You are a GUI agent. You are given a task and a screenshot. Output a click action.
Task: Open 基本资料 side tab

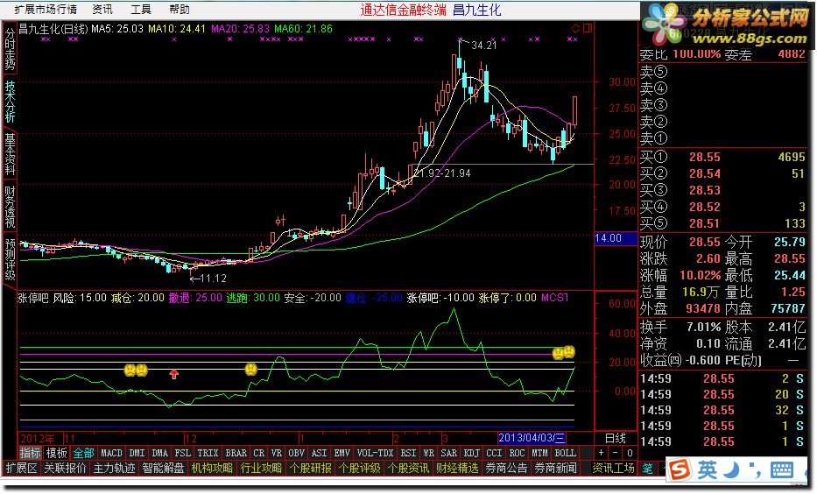[x=10, y=154]
